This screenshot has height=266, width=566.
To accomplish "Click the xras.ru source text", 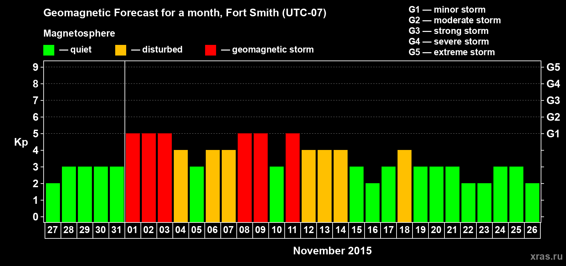I will pos(546,256).
